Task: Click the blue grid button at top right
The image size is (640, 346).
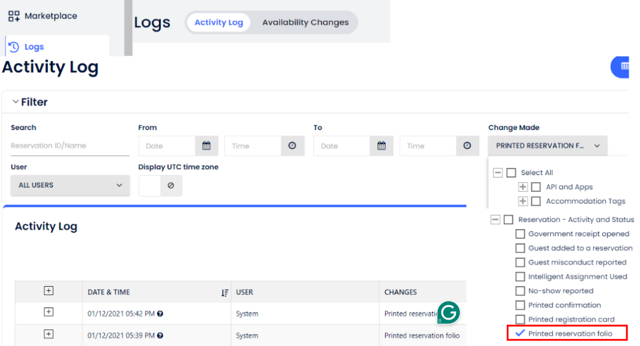Action: 624,67
